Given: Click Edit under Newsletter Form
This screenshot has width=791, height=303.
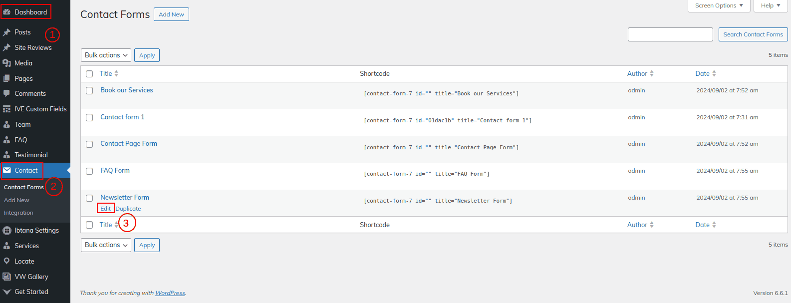Looking at the screenshot, I should point(105,209).
